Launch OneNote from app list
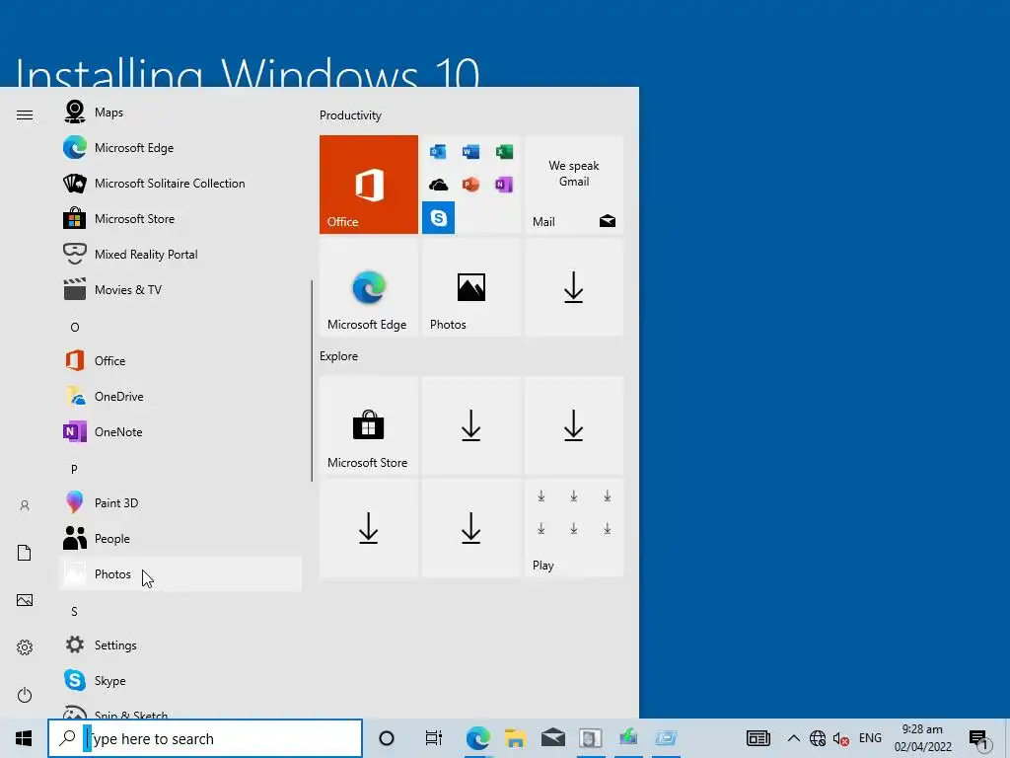This screenshot has width=1010, height=758. [x=180, y=432]
